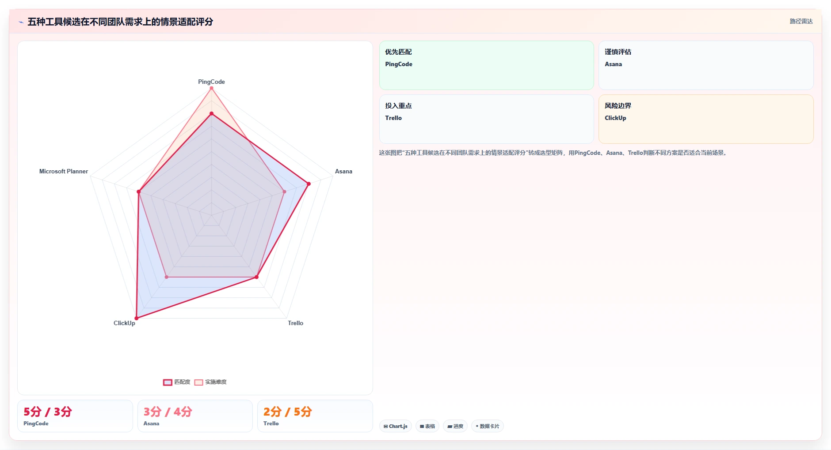Click the Asana radar axis label

click(x=343, y=171)
